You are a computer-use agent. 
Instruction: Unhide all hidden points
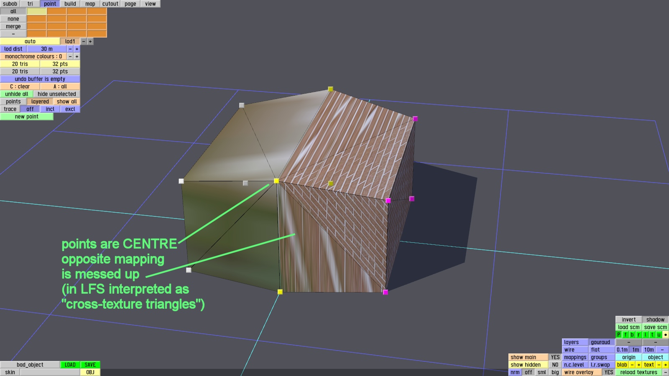click(x=17, y=94)
